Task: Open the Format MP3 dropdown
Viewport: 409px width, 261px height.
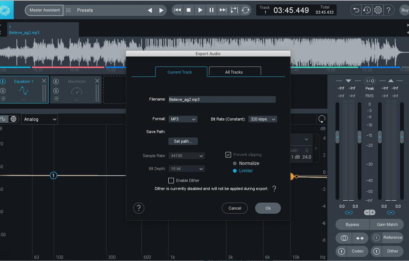Action: click(x=183, y=119)
